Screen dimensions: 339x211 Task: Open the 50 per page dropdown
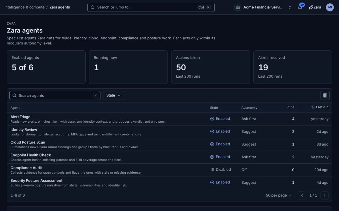coord(279,195)
